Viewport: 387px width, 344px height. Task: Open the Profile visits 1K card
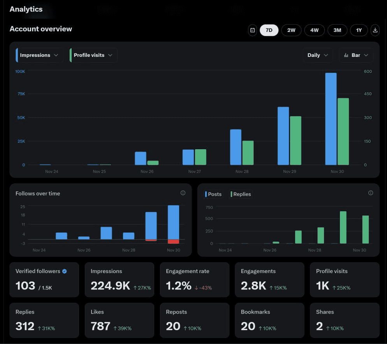345,280
